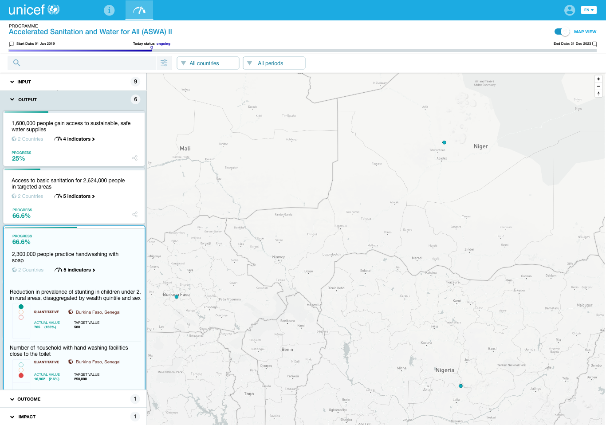Click the INPUT count badge 9

click(136, 82)
